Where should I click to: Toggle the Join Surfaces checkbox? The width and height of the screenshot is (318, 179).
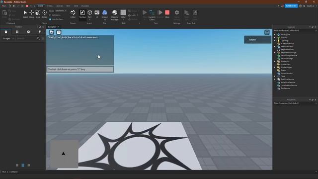(50, 19)
